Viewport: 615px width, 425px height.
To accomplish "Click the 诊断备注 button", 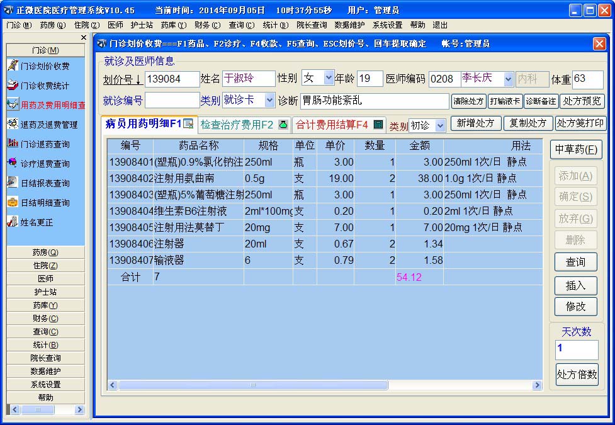I will click(x=541, y=101).
